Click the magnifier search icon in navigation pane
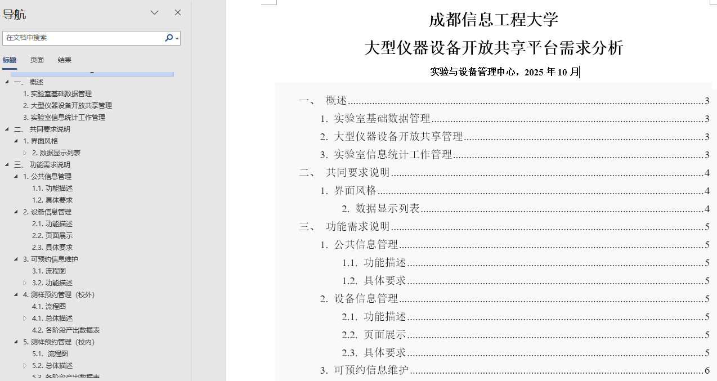Viewport: 717px width, 381px height. 168,38
